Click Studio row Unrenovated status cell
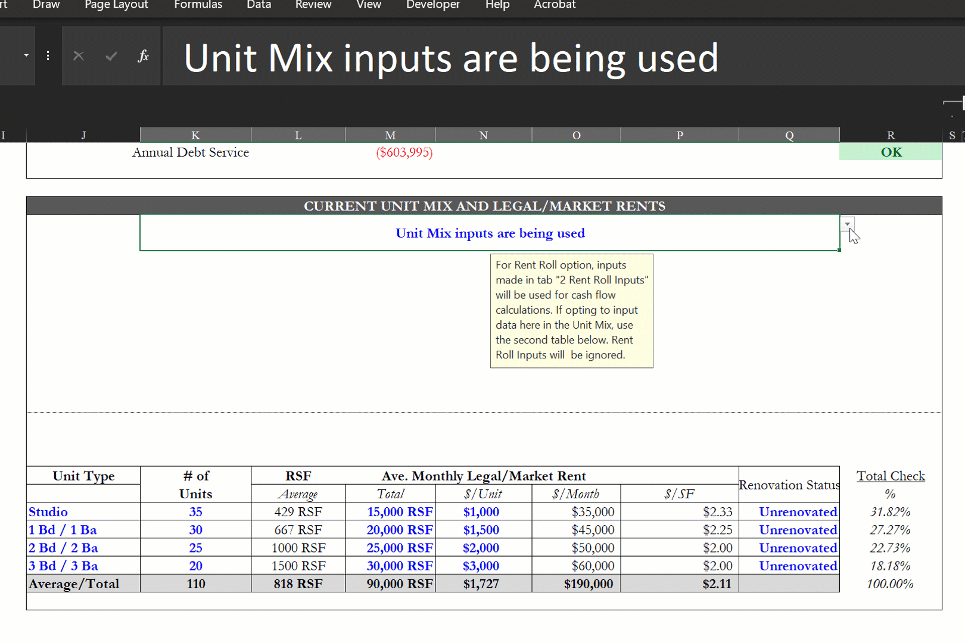 click(x=789, y=511)
